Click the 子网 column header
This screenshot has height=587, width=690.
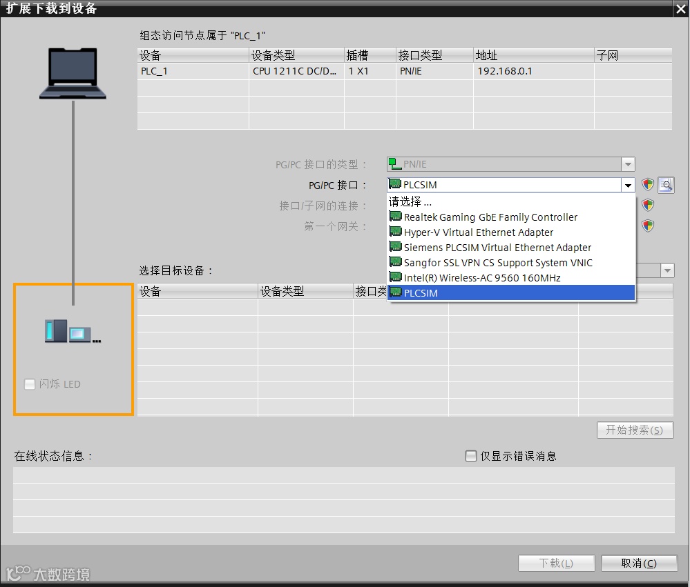(x=633, y=55)
